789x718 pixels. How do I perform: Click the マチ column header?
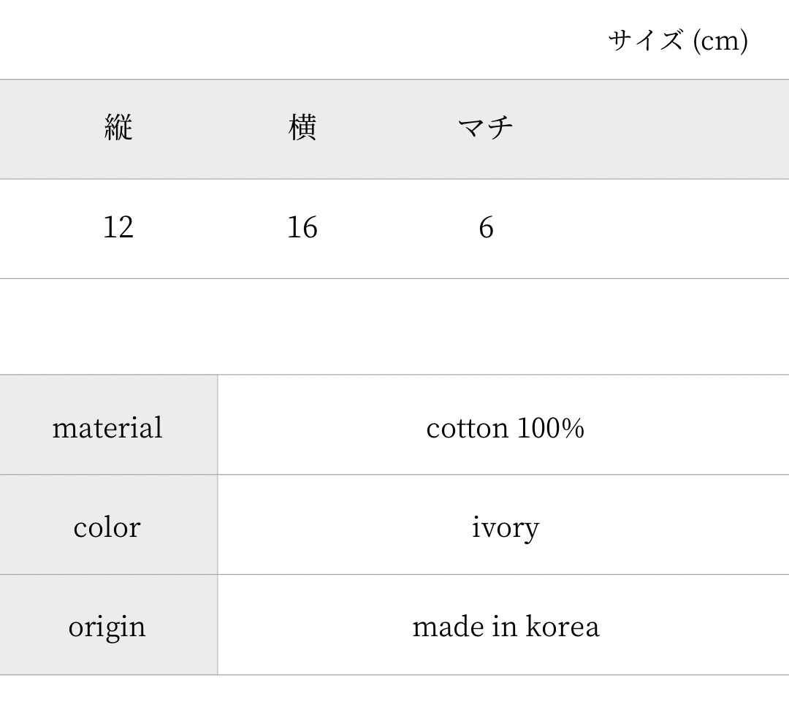(x=486, y=129)
